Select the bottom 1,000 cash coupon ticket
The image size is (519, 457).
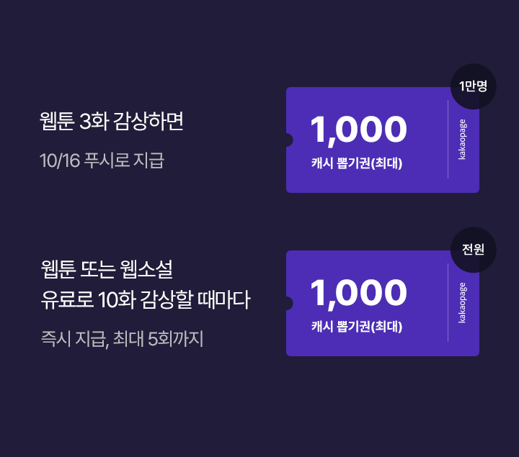(383, 303)
